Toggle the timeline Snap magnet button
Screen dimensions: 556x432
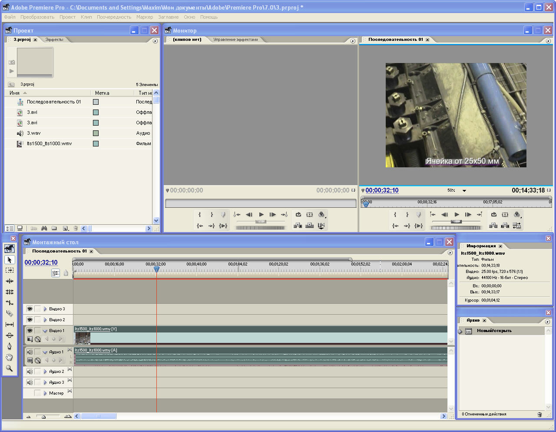tap(56, 273)
